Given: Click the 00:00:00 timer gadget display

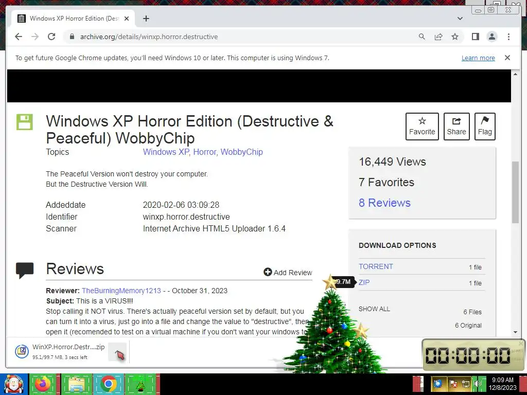Looking at the screenshot, I should pos(468,355).
